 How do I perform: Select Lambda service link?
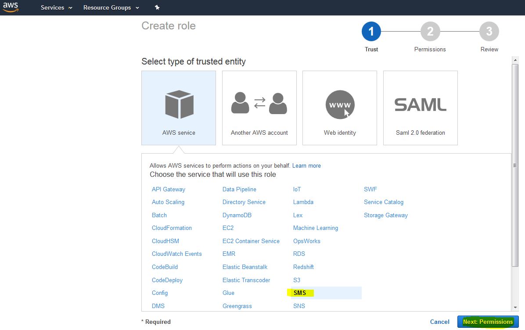[x=303, y=202]
